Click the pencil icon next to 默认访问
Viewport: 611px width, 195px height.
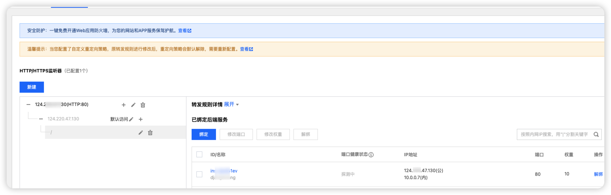click(x=131, y=119)
